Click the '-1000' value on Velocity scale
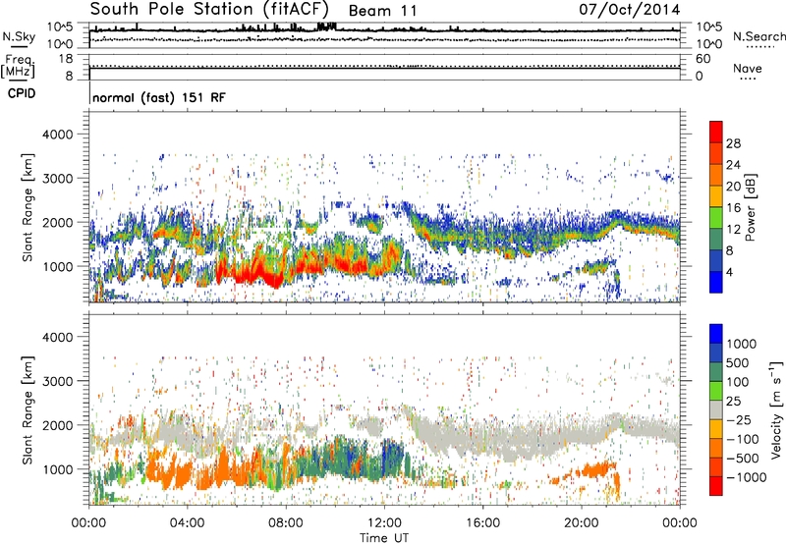786x544 pixels. coord(746,477)
